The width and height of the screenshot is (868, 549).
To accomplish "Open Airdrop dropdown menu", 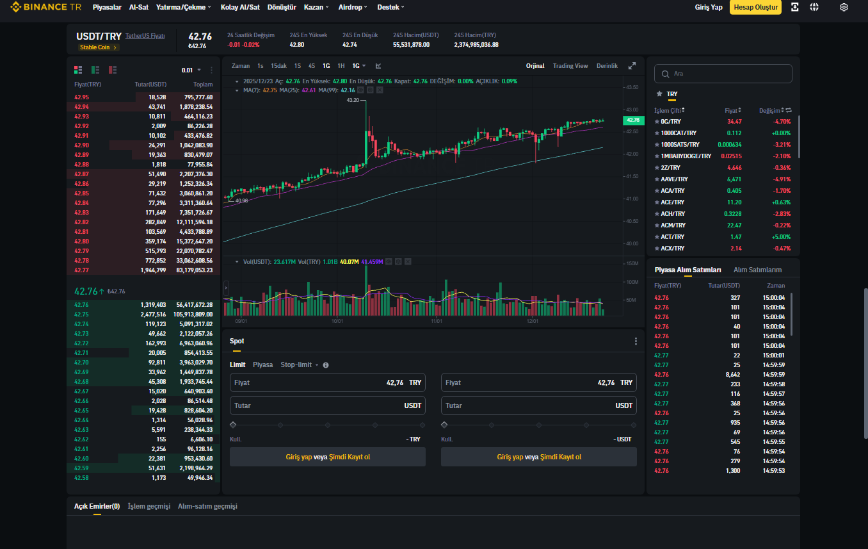I will [x=353, y=8].
